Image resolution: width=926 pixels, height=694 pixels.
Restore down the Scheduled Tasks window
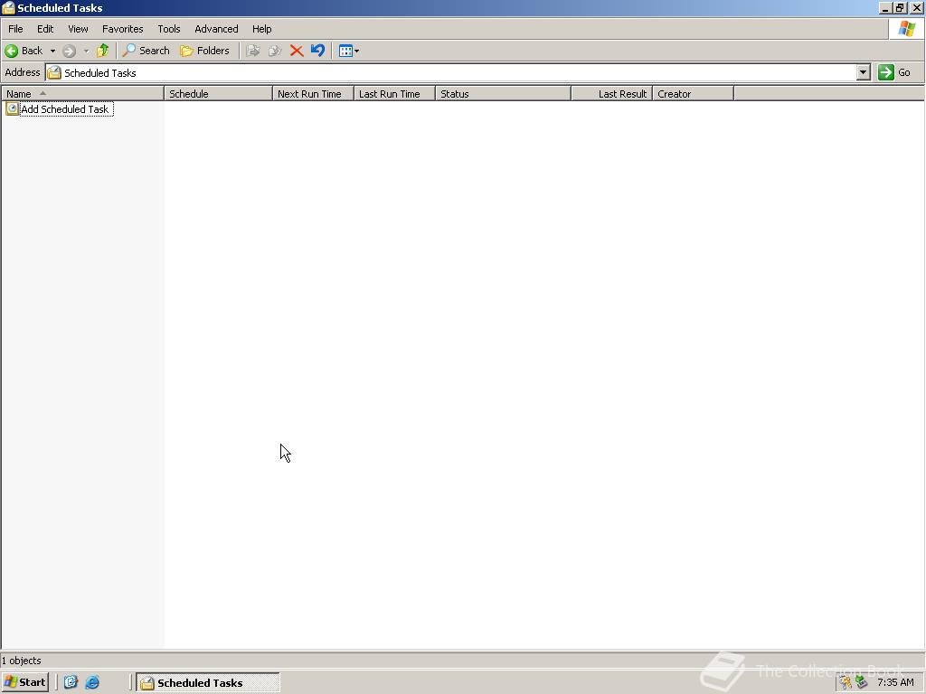[x=900, y=7]
